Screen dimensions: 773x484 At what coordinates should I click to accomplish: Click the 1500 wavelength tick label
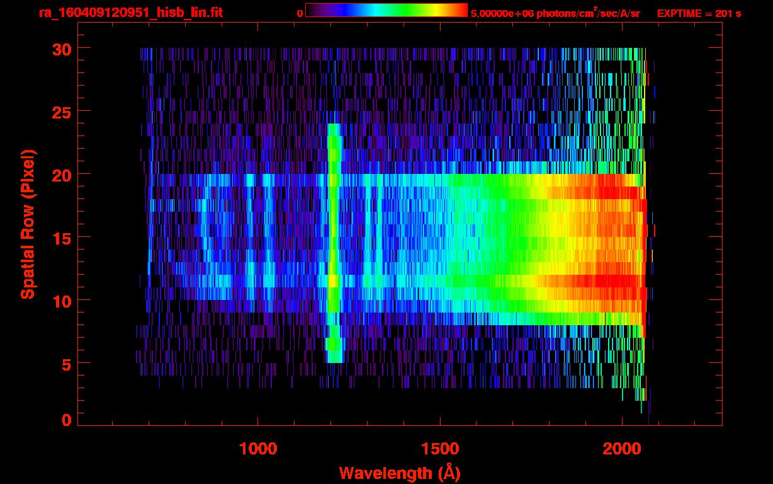click(439, 449)
